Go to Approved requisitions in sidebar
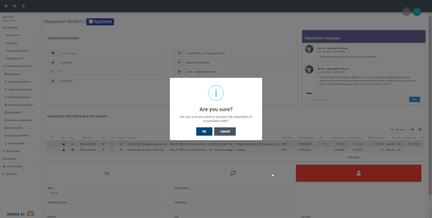 coord(20,89)
